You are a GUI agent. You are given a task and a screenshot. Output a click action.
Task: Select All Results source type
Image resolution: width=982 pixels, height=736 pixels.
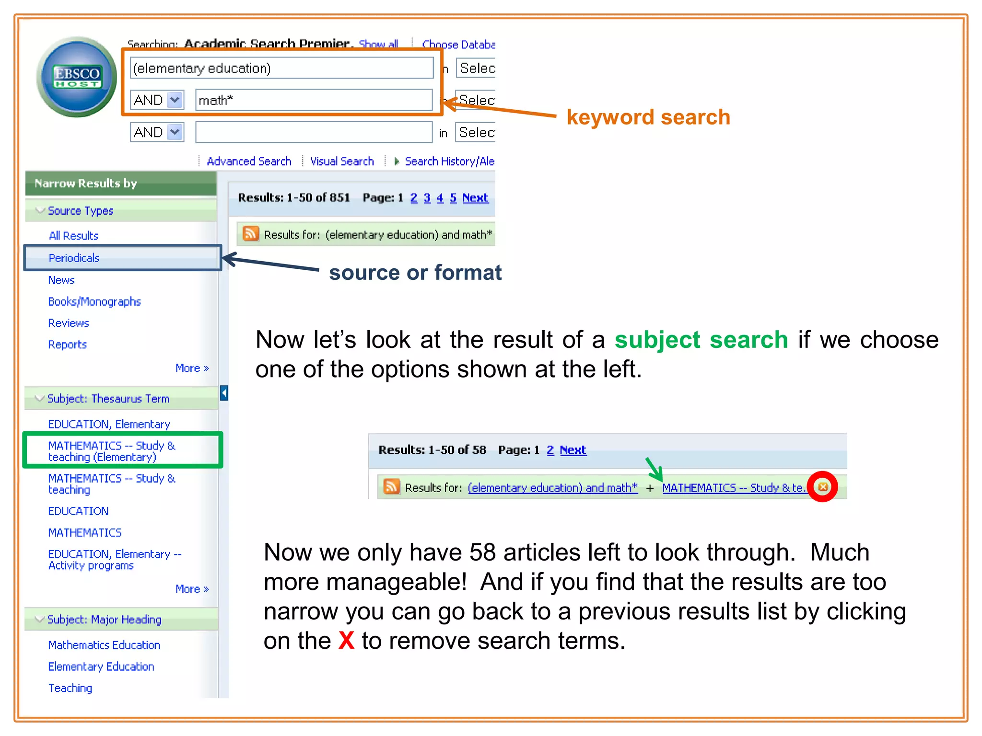pyautogui.click(x=73, y=236)
